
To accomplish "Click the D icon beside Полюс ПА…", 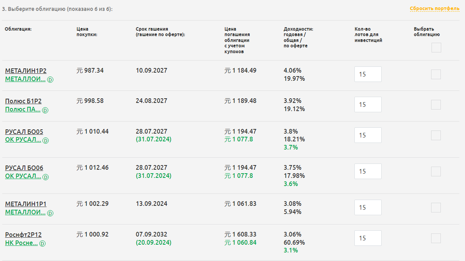I will 45,110.
